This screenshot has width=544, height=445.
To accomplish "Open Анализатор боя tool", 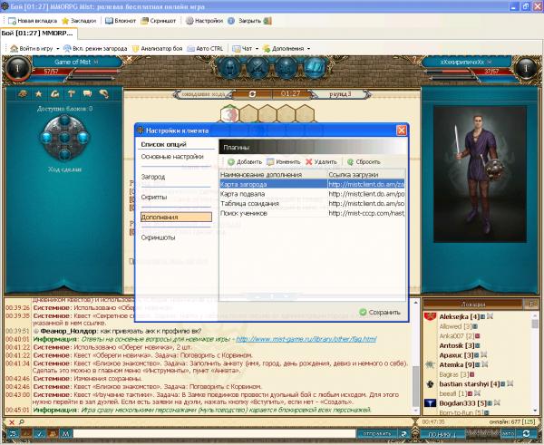I will 157,49.
